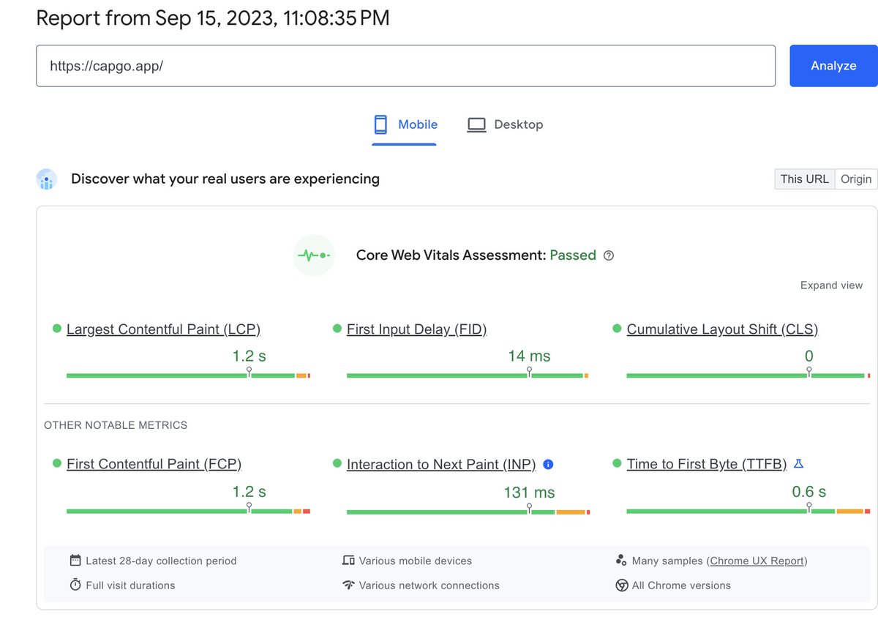Switch to the Mobile tab
The image size is (878, 625).
405,124
